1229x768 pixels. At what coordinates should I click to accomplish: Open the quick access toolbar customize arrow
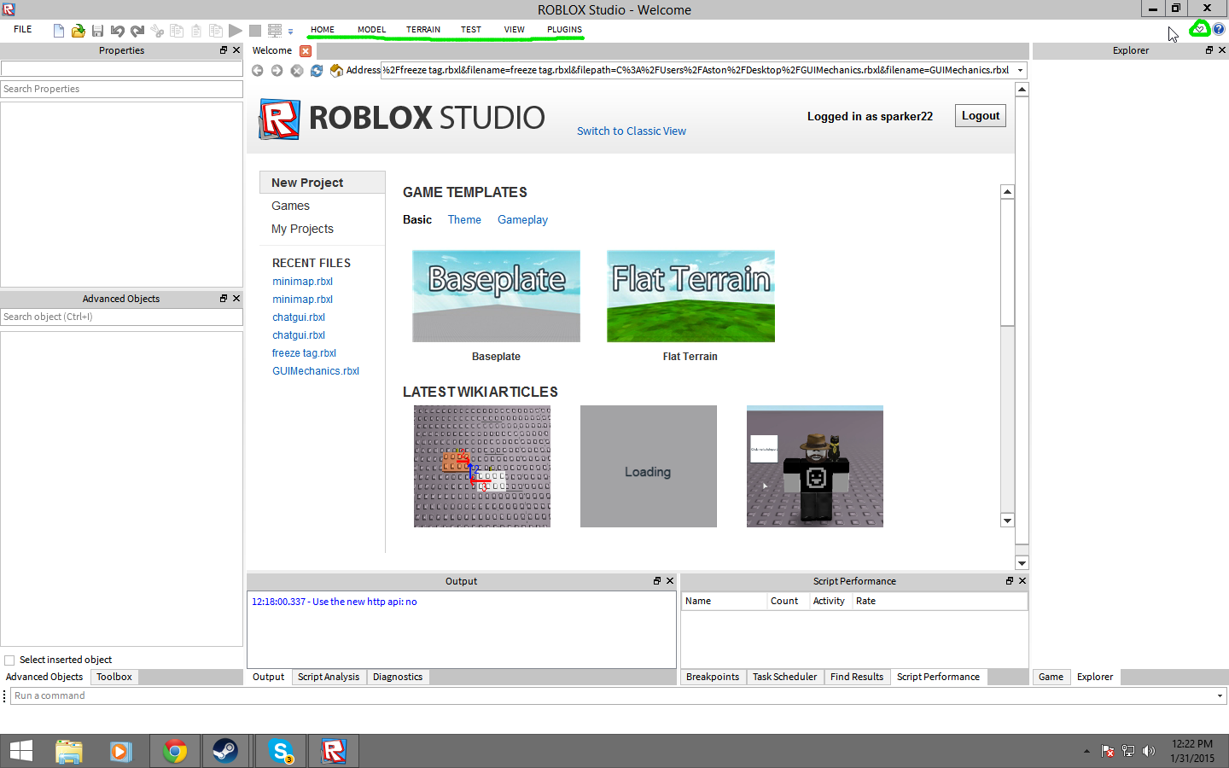pos(291,32)
